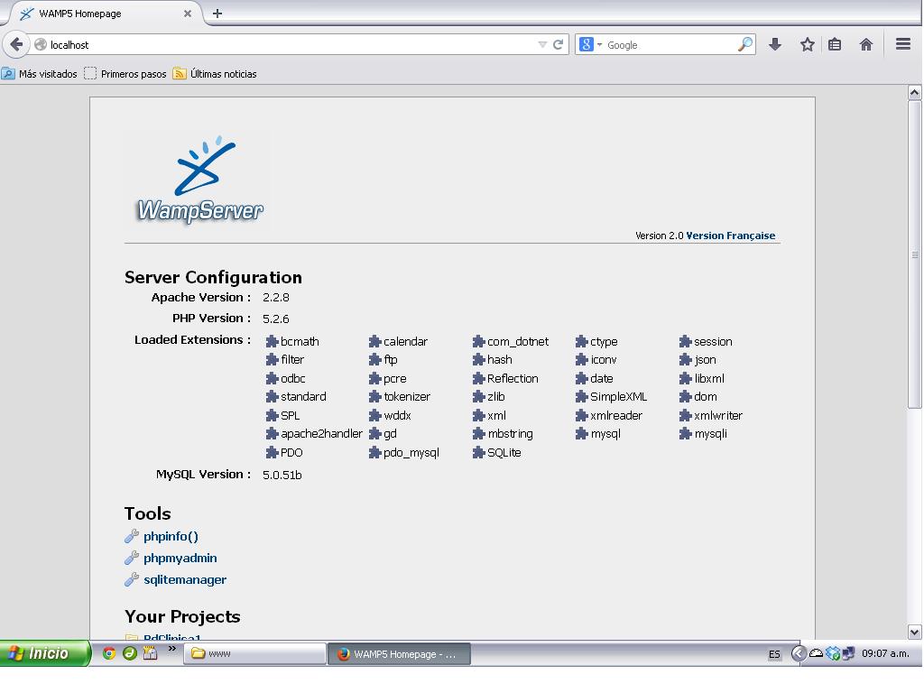The height and width of the screenshot is (693, 924).
Task: Select the Reflection extension text
Action: click(513, 378)
